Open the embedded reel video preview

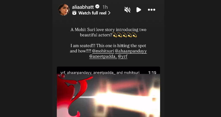click(x=108, y=92)
